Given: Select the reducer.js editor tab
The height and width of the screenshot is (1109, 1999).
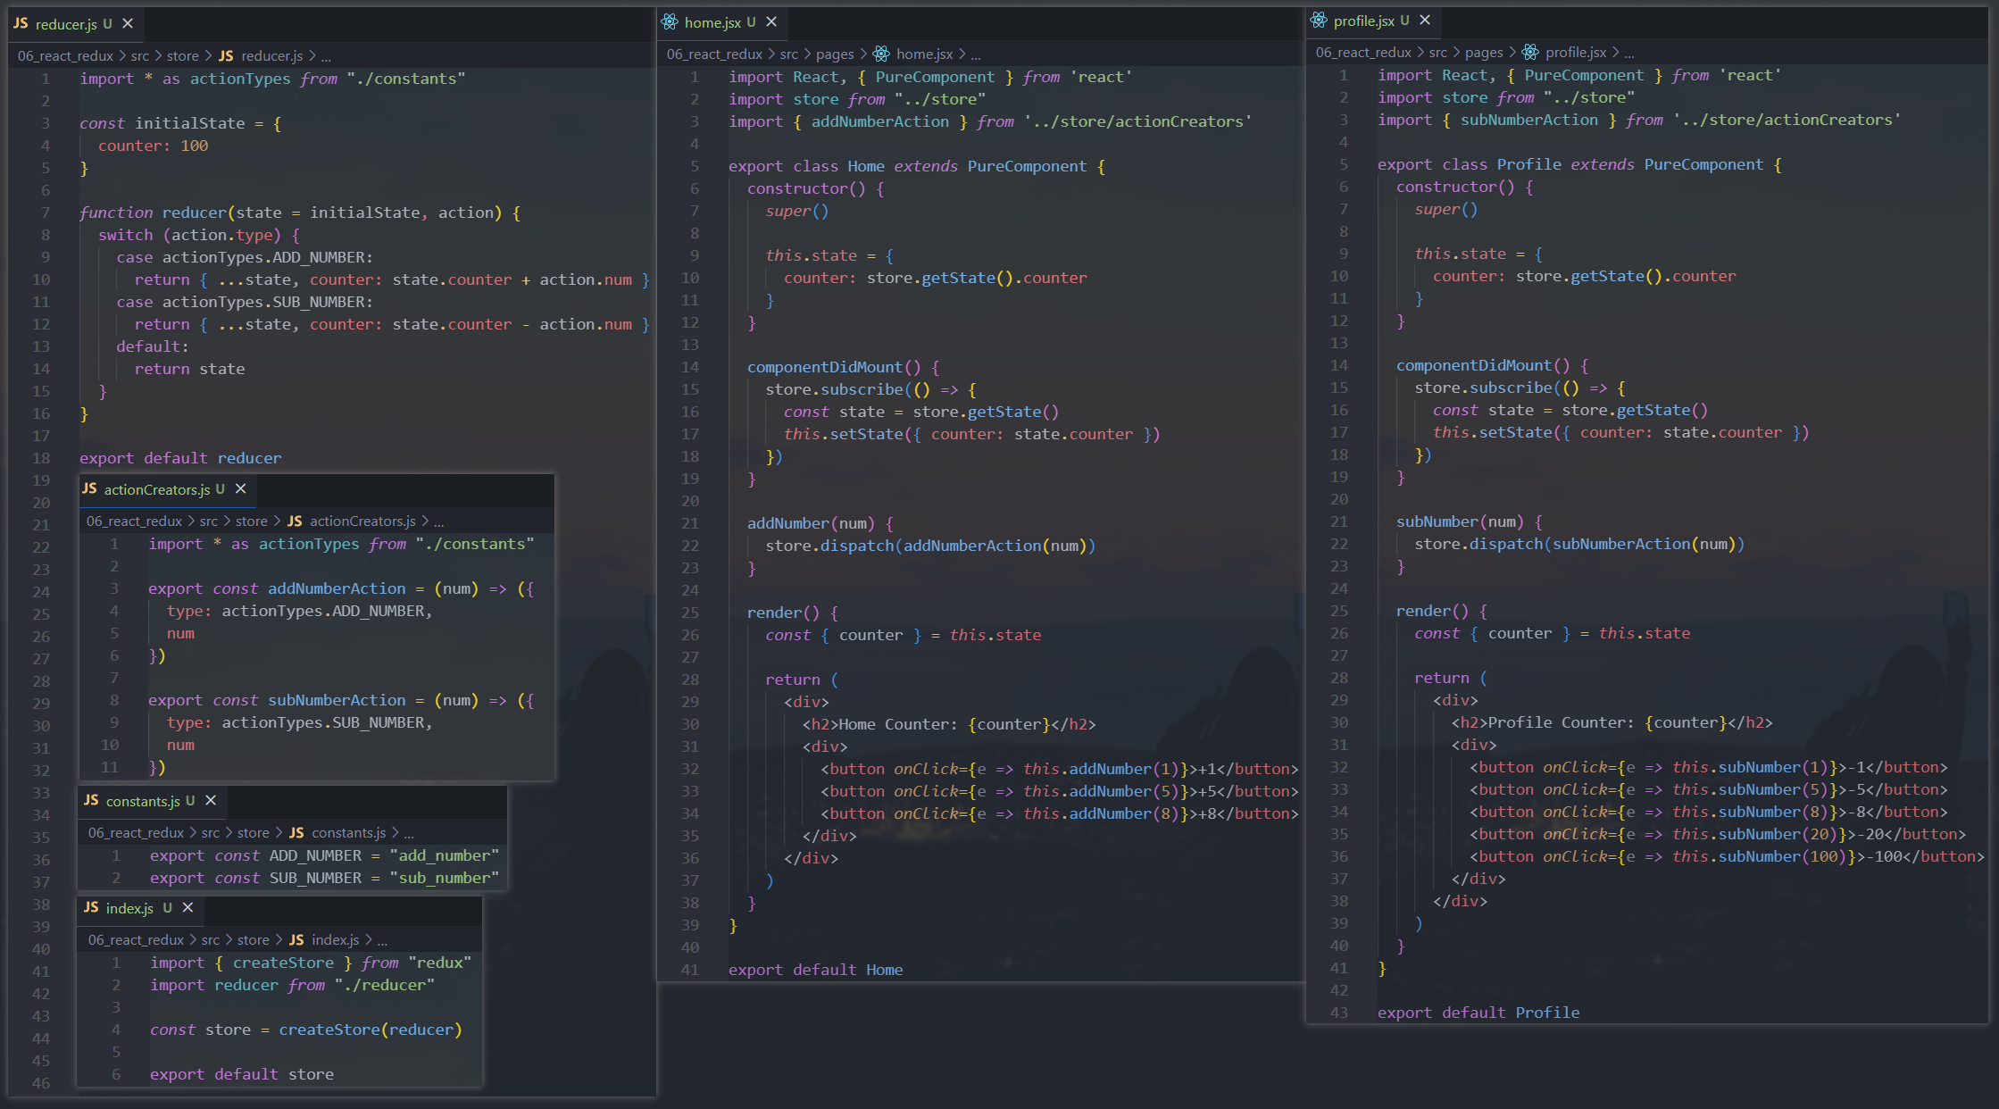Looking at the screenshot, I should pyautogui.click(x=74, y=23).
